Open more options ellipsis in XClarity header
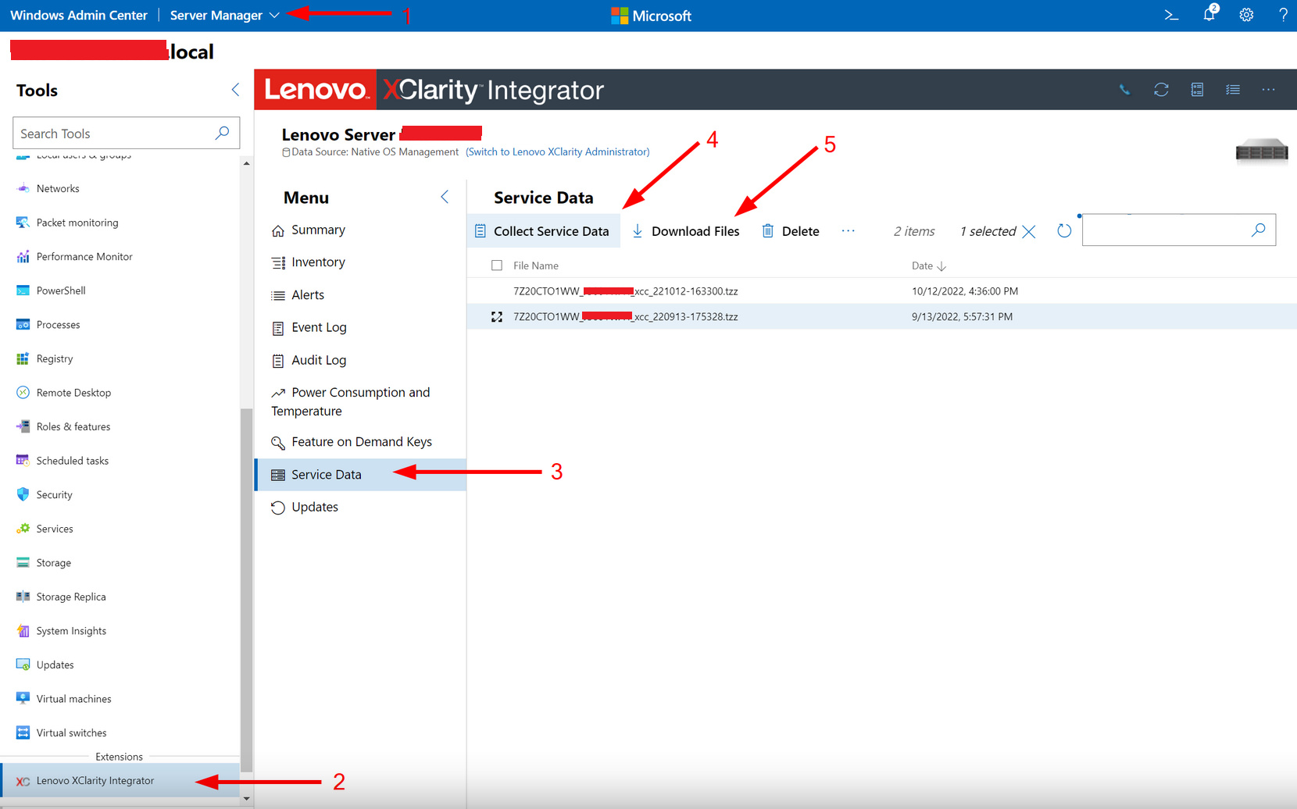The height and width of the screenshot is (809, 1297). coord(1268,90)
